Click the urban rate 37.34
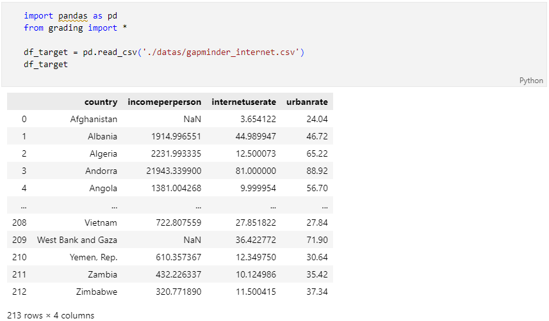Screen dimensions: 549x321 (317, 292)
